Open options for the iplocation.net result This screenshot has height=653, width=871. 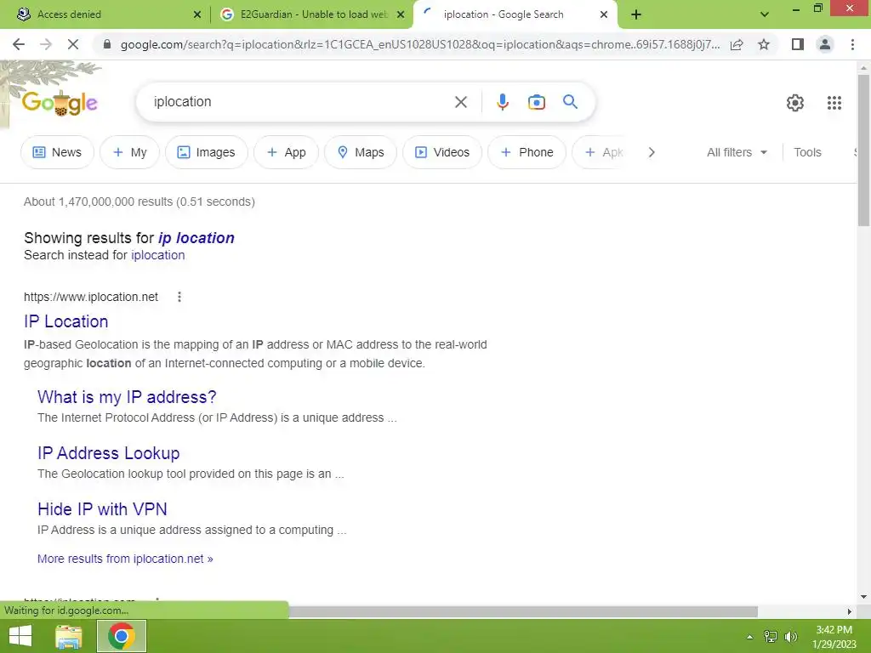[x=179, y=297]
